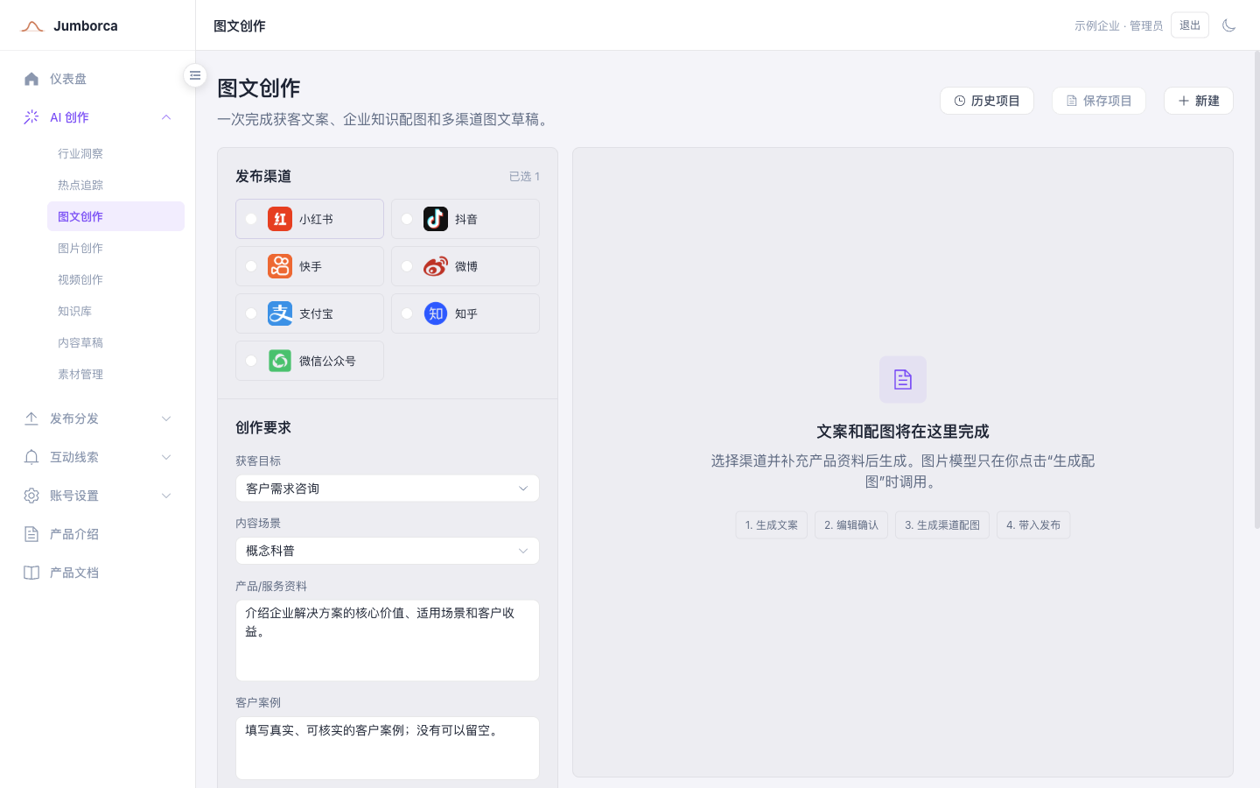Navigate to 视频创作 menu item
The image size is (1260, 788).
(x=115, y=279)
